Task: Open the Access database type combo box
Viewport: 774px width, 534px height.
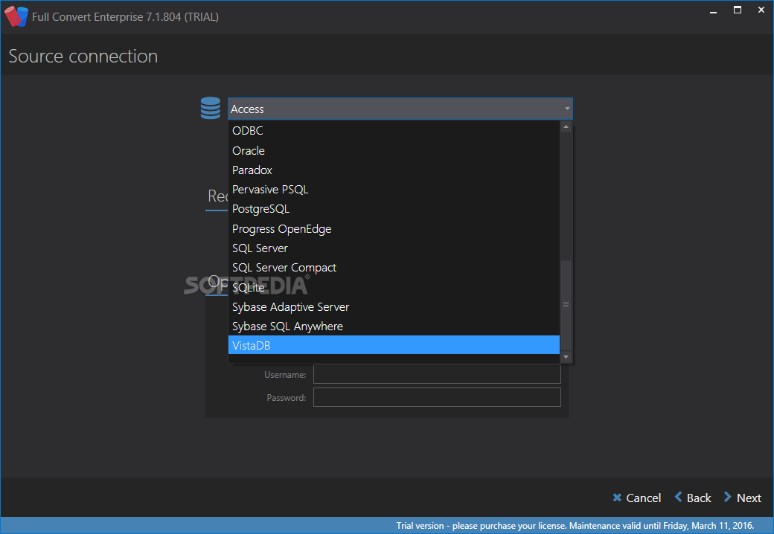Action: [400, 109]
